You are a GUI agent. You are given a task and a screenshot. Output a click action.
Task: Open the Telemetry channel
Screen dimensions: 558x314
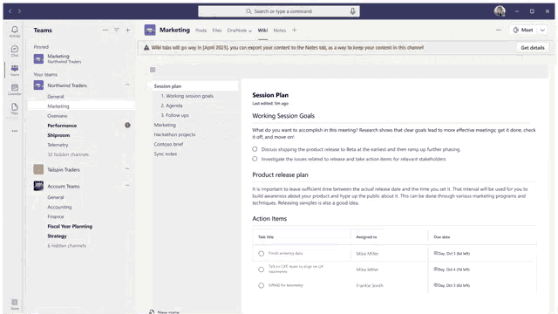(58, 145)
